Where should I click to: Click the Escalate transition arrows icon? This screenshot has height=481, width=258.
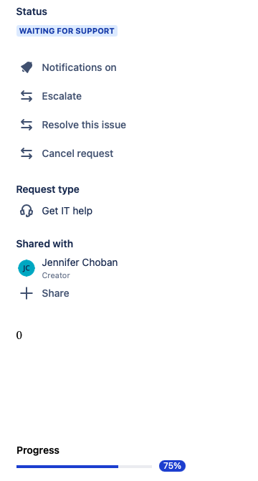[x=27, y=96]
